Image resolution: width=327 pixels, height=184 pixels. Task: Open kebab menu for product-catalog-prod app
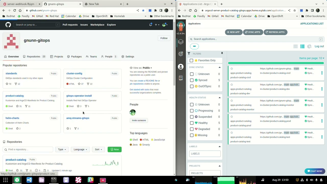click(322, 121)
